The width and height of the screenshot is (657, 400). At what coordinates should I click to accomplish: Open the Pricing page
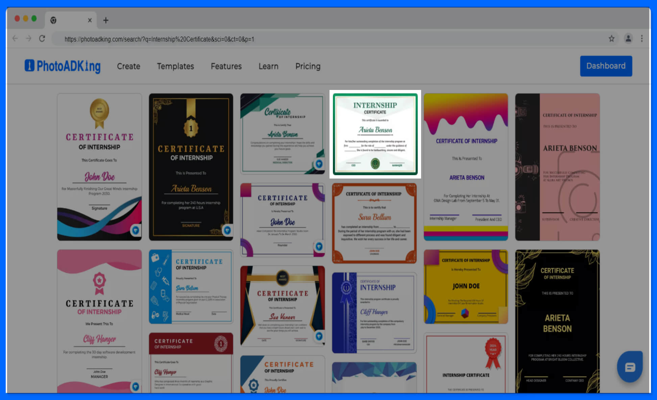pyautogui.click(x=308, y=66)
